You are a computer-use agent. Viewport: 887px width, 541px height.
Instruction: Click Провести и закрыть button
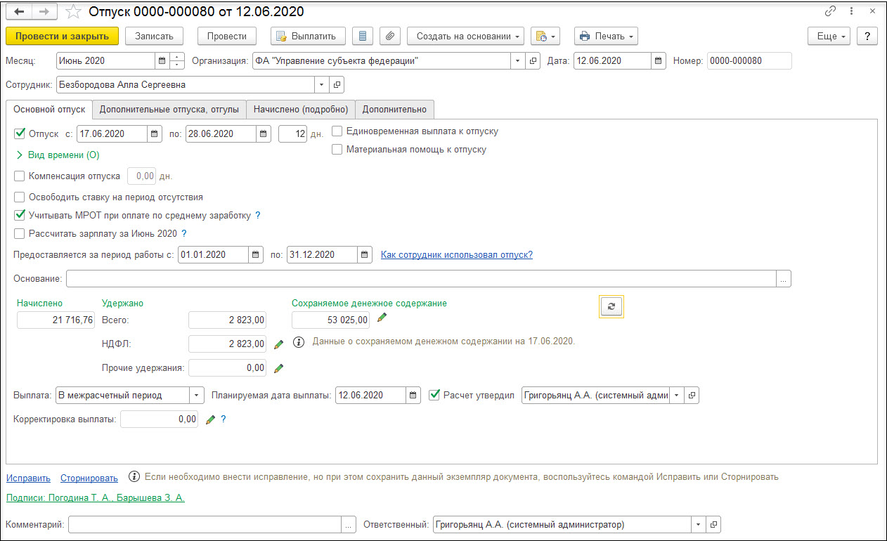[62, 36]
